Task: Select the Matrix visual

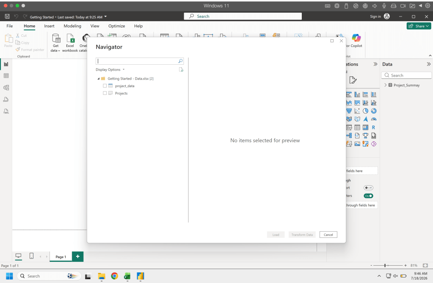Action: (365, 128)
